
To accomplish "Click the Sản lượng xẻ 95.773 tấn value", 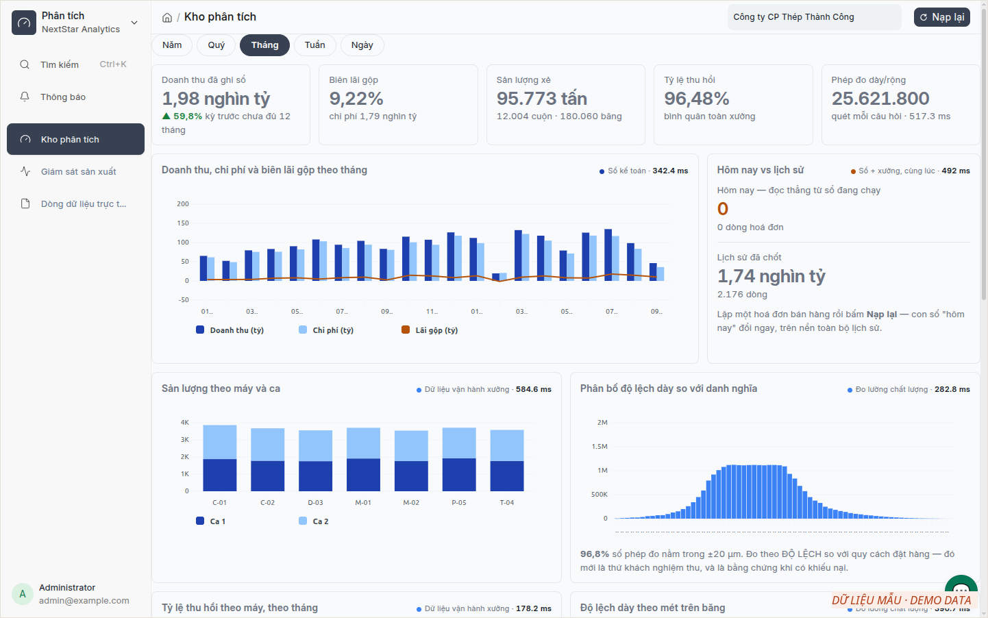I will (542, 99).
